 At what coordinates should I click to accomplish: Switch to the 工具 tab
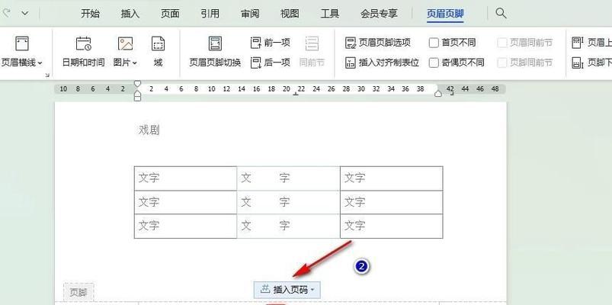(x=329, y=14)
